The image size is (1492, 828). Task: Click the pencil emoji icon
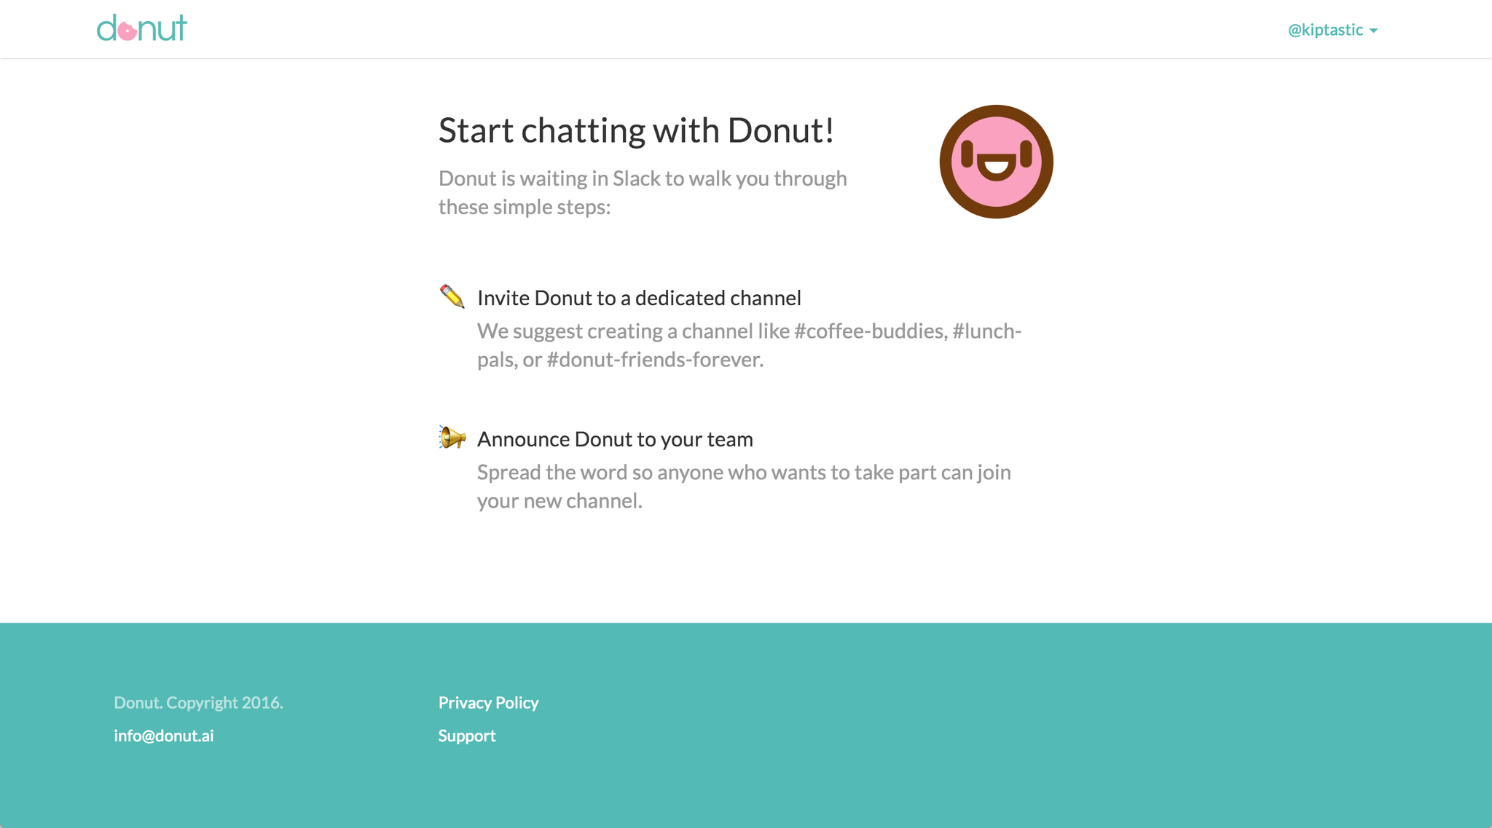point(452,296)
